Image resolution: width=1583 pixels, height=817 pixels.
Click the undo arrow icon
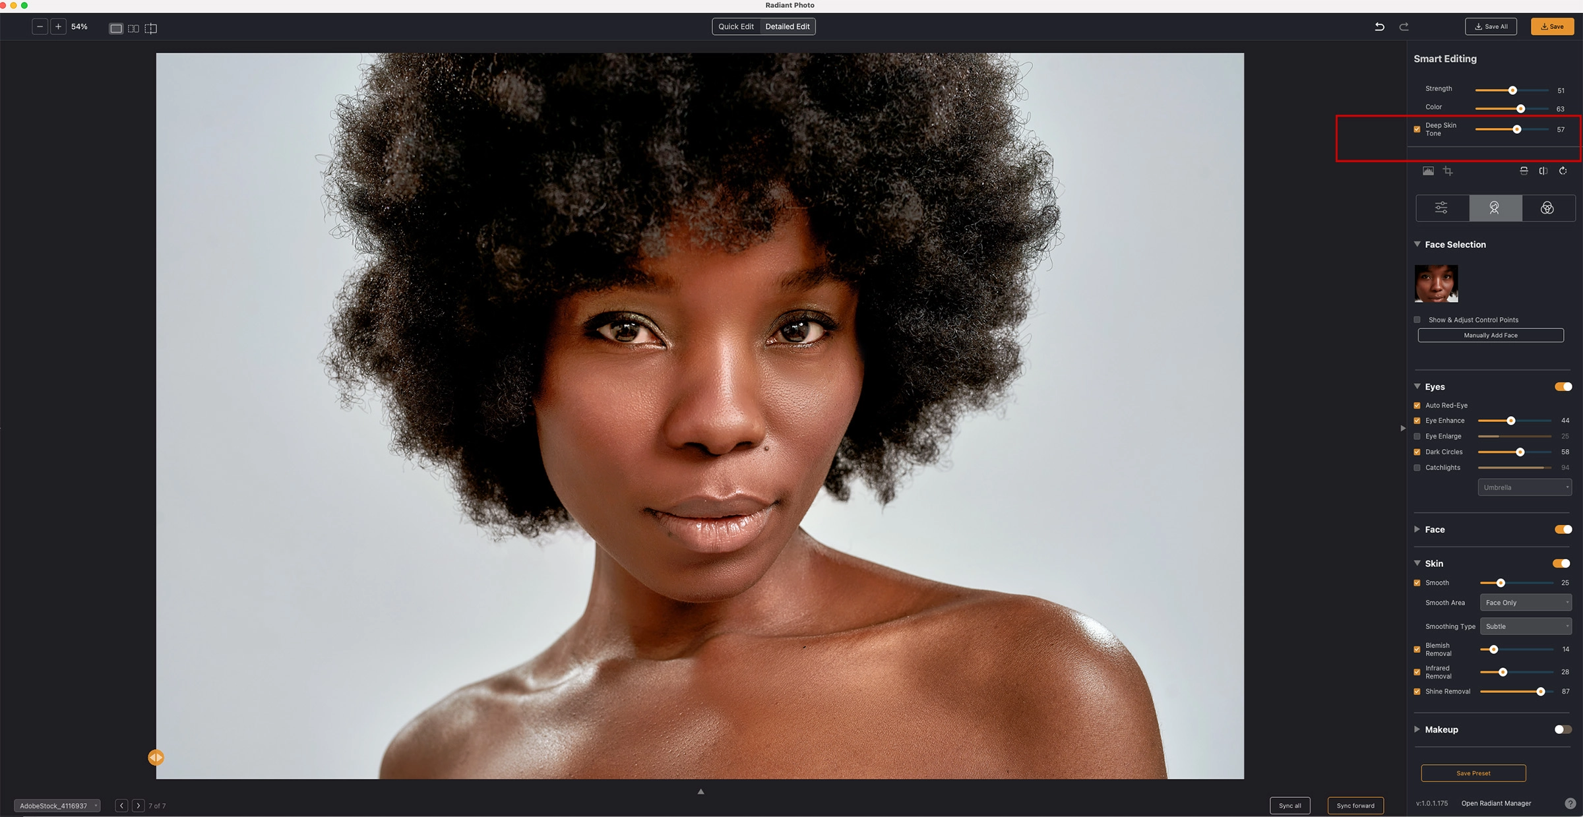click(1379, 26)
